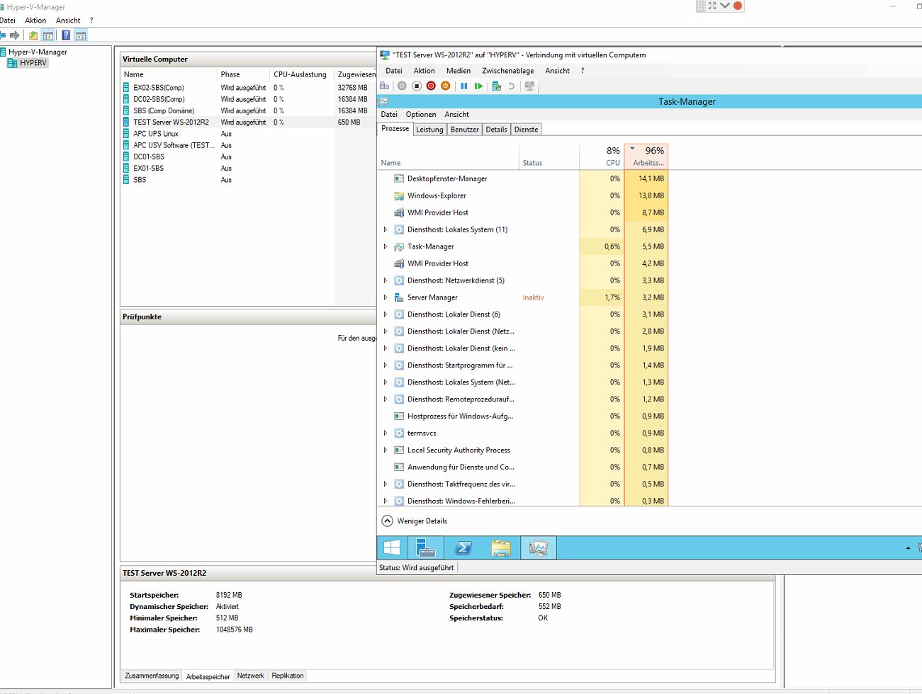
Task: Click the back arrow in Hyper-V-Manager toolbar
Action: pos(2,35)
